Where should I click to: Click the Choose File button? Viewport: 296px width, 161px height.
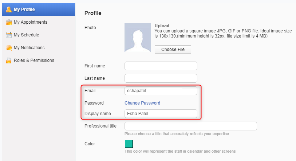[173, 50]
